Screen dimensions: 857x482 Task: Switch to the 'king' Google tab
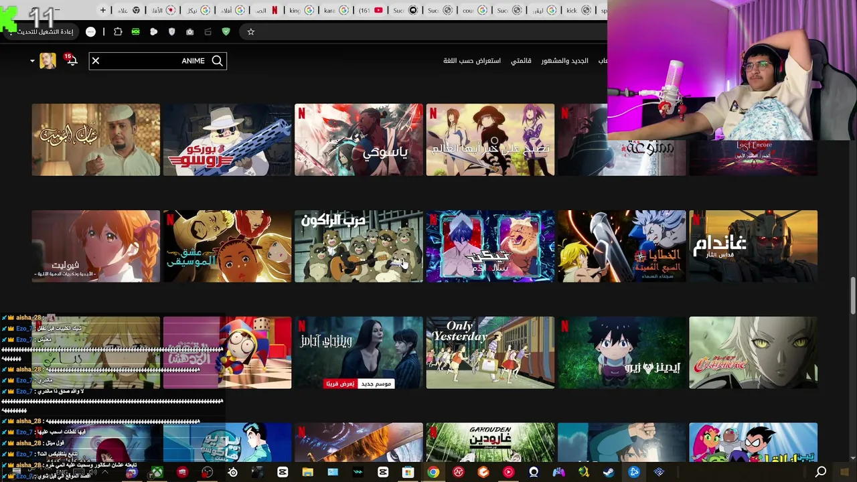coord(301,10)
